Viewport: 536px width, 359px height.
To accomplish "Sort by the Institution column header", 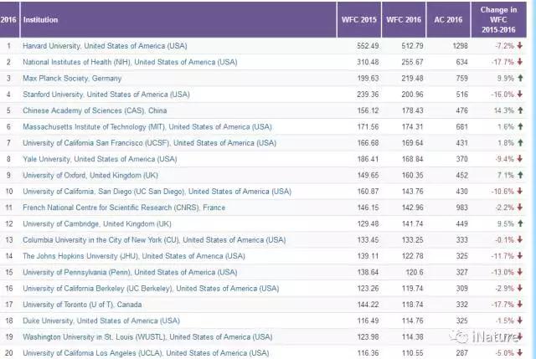I will [43, 16].
